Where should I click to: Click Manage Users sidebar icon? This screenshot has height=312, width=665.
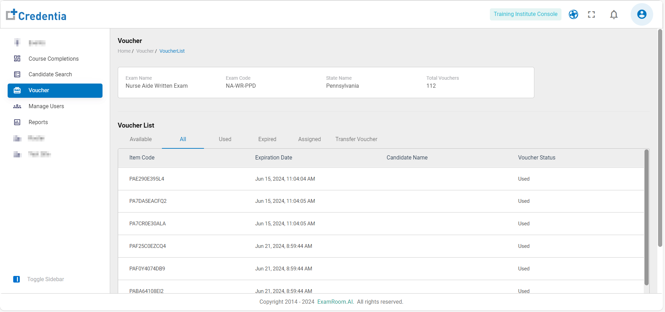[x=17, y=106]
